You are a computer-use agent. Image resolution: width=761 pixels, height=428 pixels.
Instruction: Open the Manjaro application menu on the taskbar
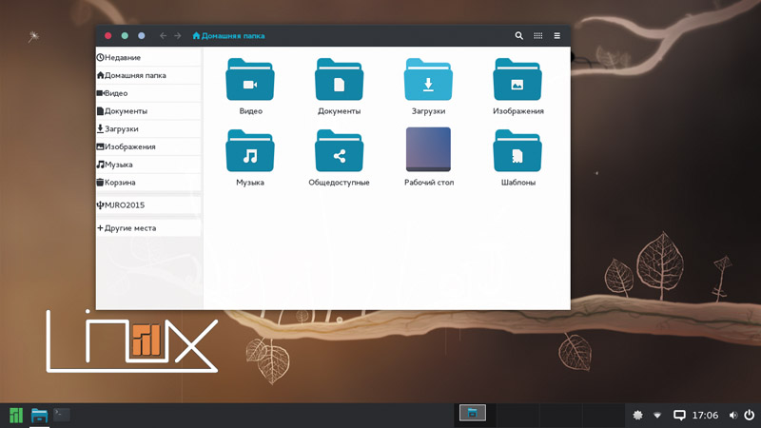16,416
